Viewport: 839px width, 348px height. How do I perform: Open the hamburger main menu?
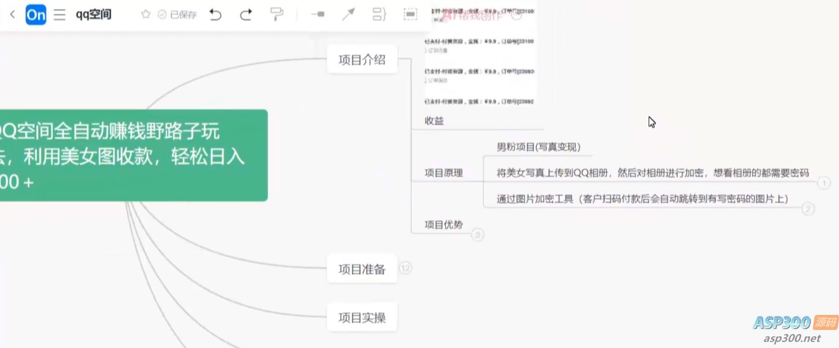tap(59, 15)
